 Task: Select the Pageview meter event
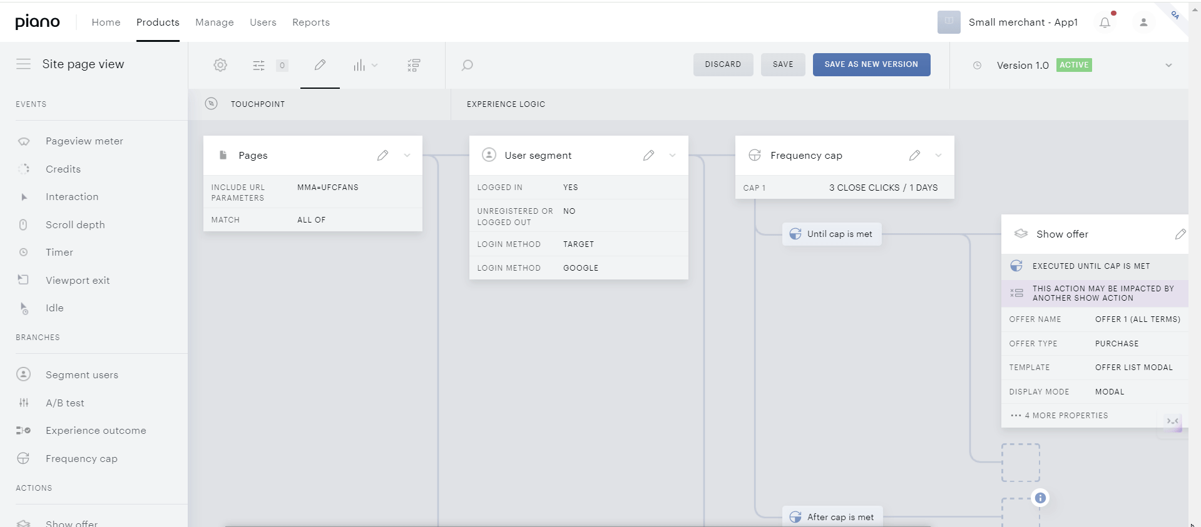[84, 141]
